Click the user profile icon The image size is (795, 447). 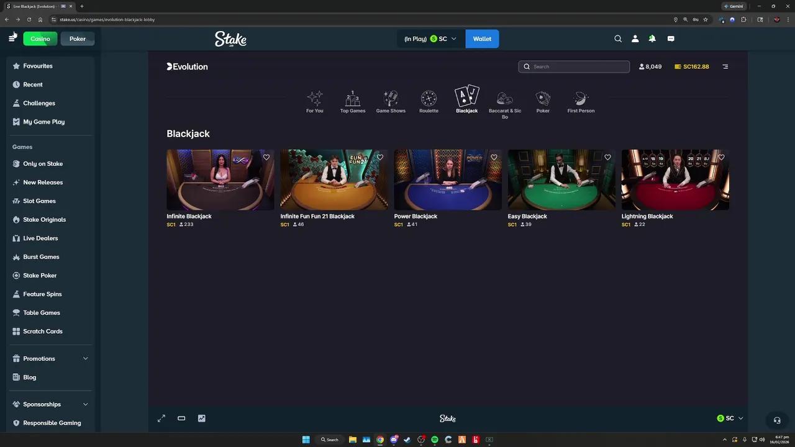[635, 38]
